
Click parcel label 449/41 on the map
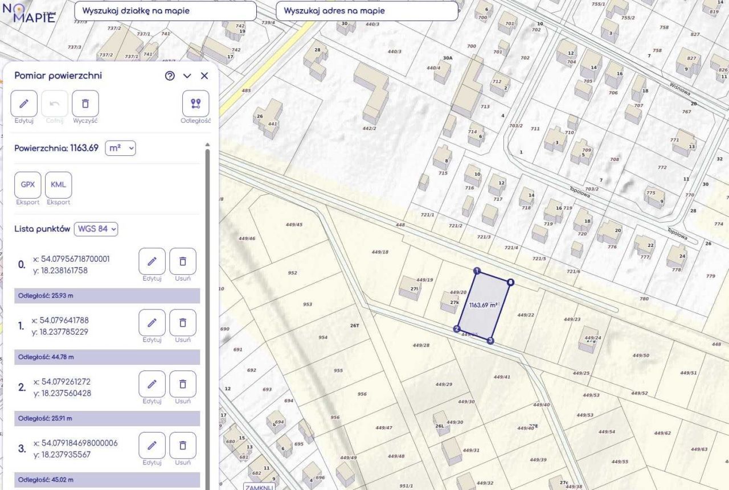point(502,377)
